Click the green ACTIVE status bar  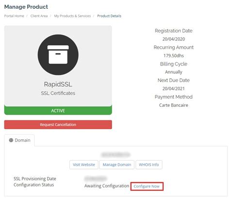coord(58,111)
